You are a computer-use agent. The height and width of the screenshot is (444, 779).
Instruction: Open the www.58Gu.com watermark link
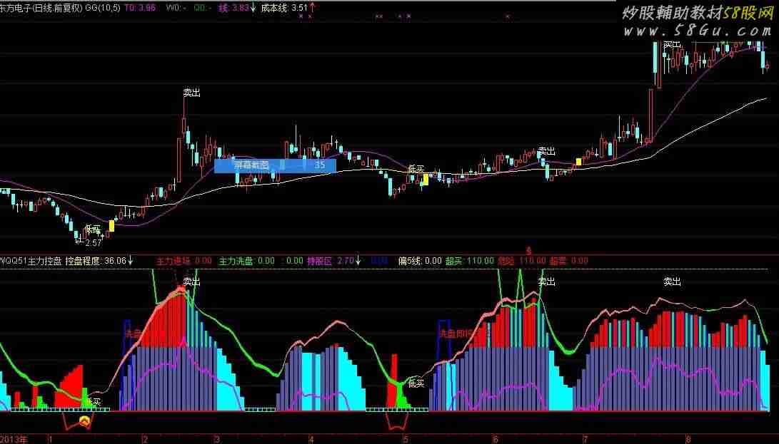(x=696, y=31)
